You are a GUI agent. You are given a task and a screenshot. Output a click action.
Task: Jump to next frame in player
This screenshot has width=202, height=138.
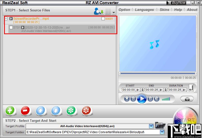coord(150,99)
